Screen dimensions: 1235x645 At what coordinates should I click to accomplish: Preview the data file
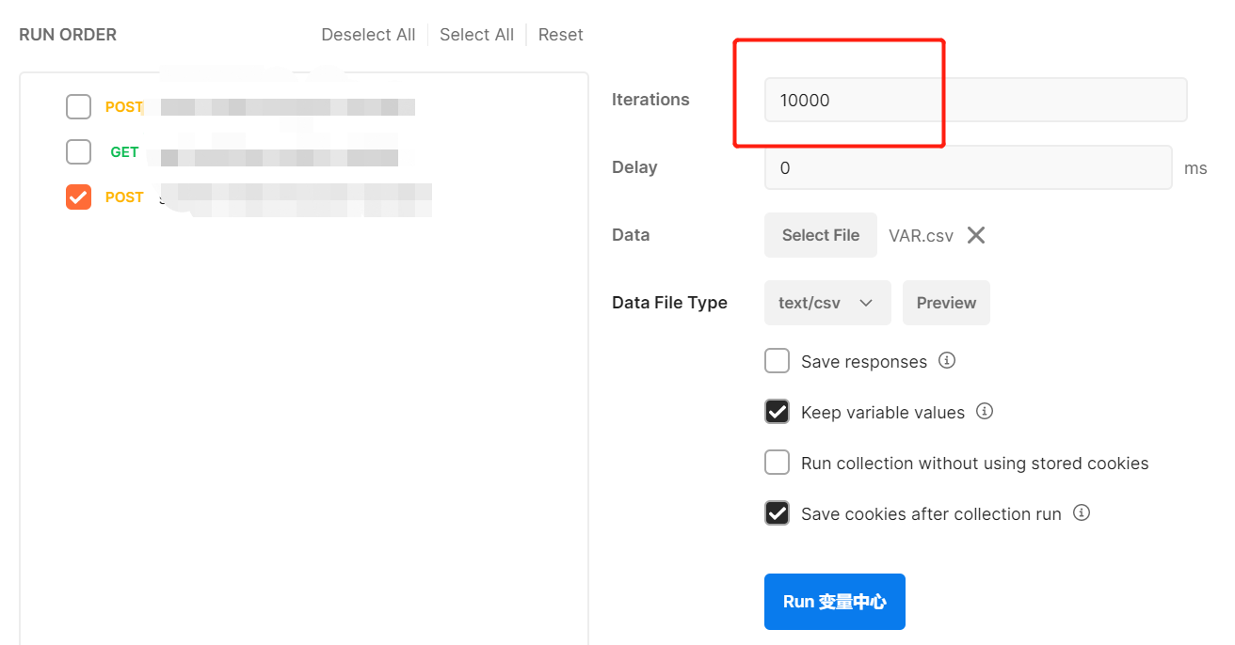(x=946, y=303)
